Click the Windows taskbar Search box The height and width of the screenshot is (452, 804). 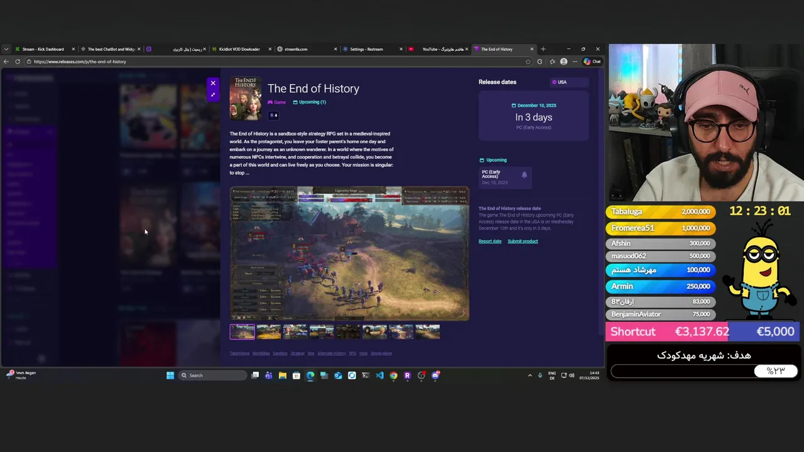212,375
